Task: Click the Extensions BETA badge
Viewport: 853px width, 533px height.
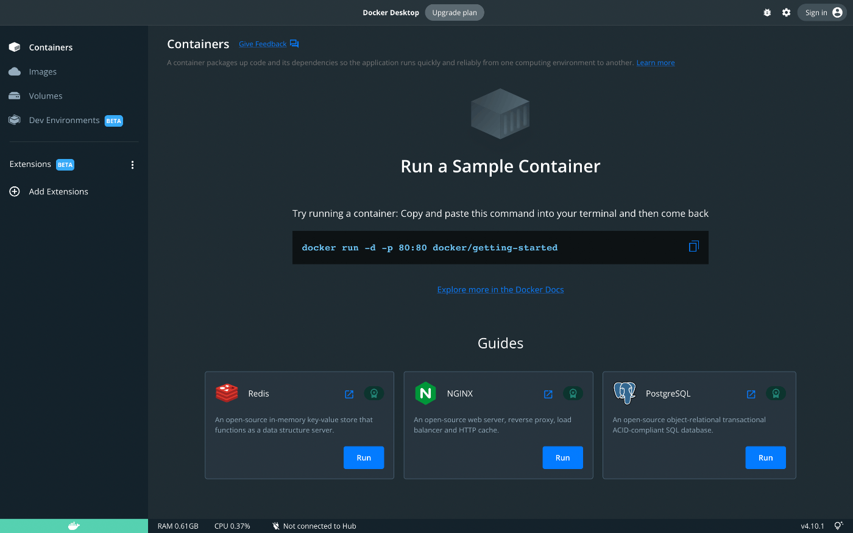Action: tap(65, 164)
